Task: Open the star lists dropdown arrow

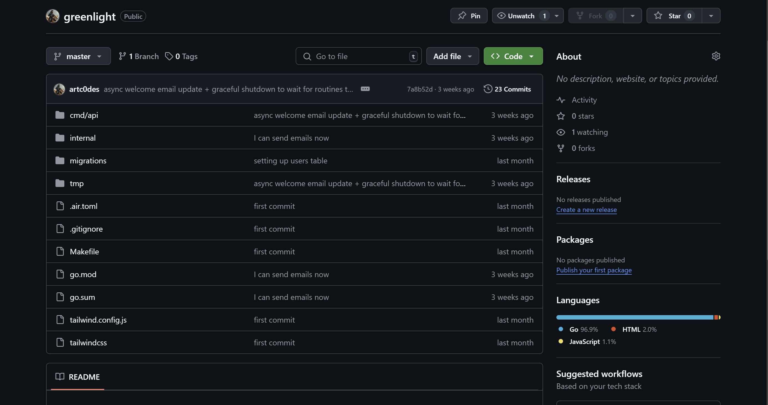Action: tap(711, 16)
